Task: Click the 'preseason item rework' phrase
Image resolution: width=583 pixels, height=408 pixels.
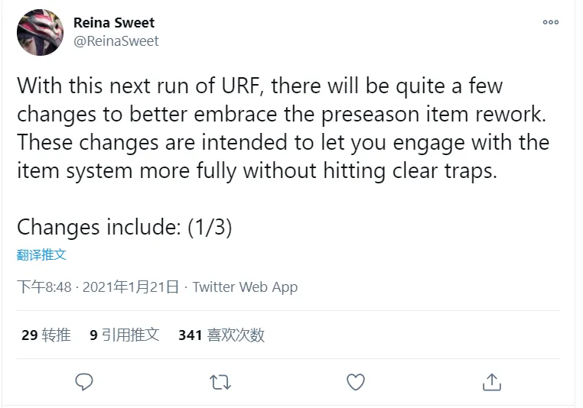Action: click(434, 115)
